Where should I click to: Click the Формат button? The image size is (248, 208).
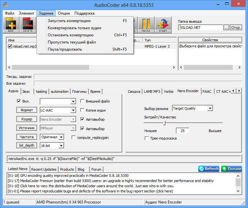pyautogui.click(x=27, y=110)
